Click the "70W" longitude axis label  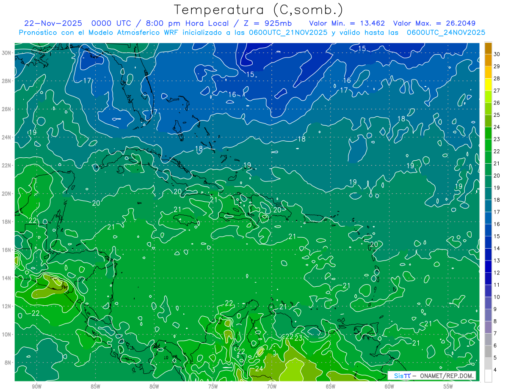tap(272, 387)
